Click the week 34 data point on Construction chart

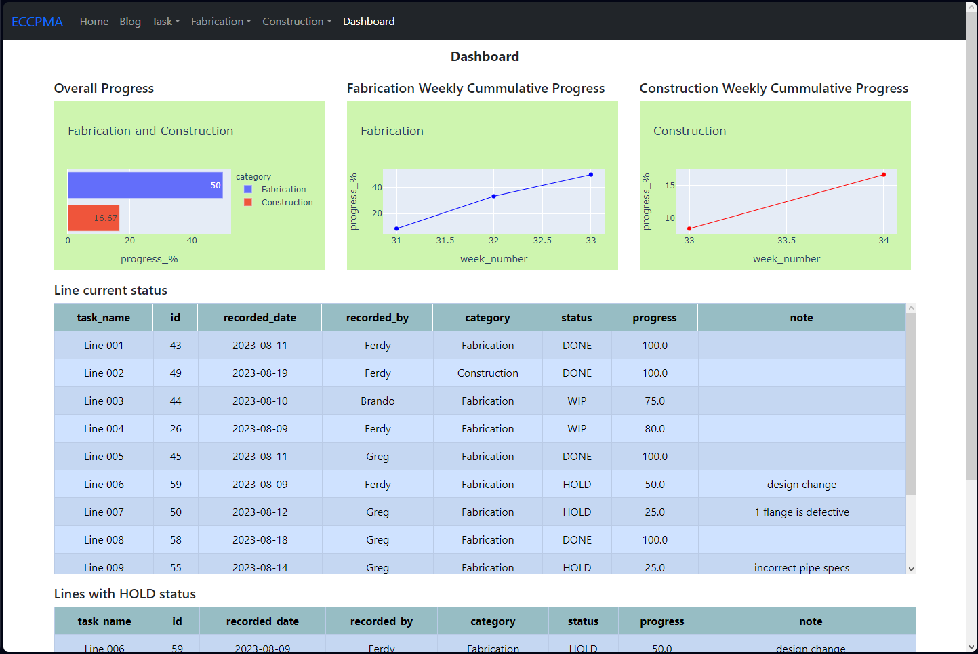coord(884,174)
